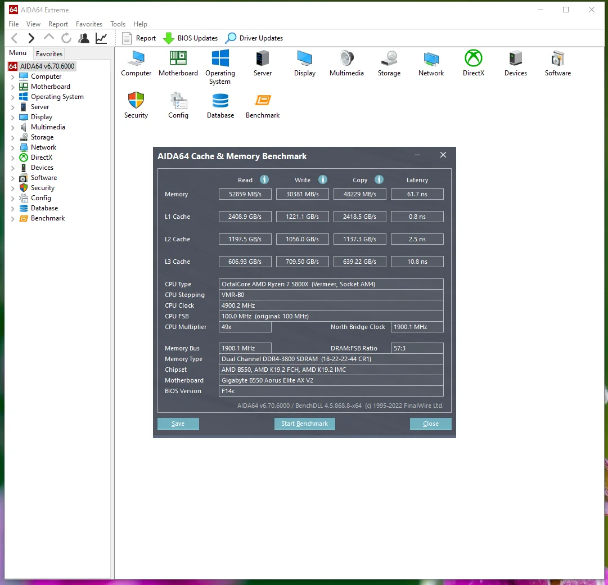Open the Help menu

coord(141,24)
